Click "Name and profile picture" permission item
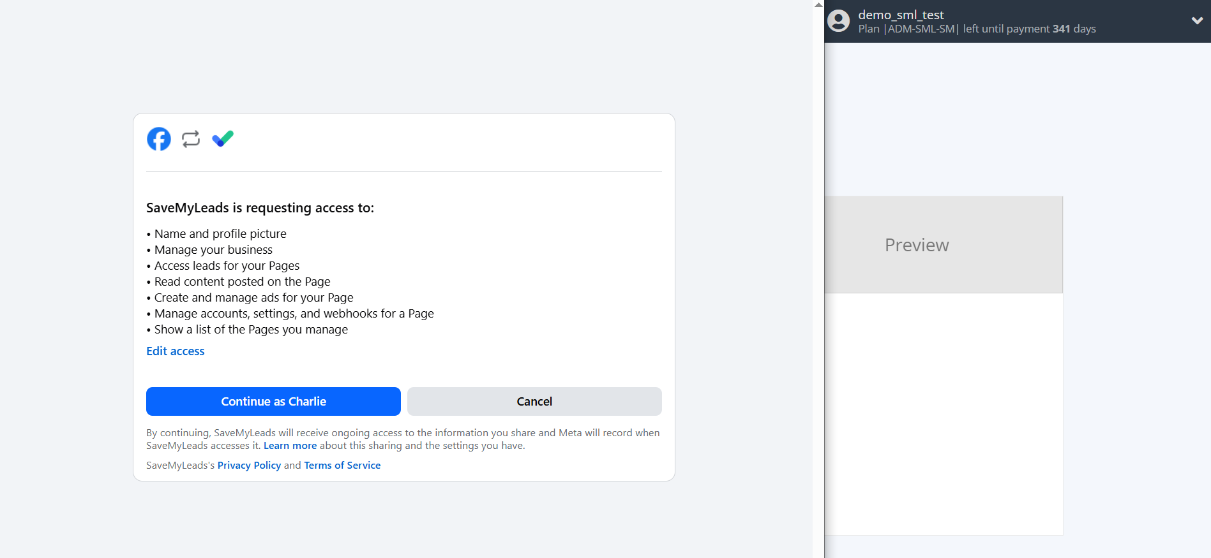1211x558 pixels. (x=220, y=234)
